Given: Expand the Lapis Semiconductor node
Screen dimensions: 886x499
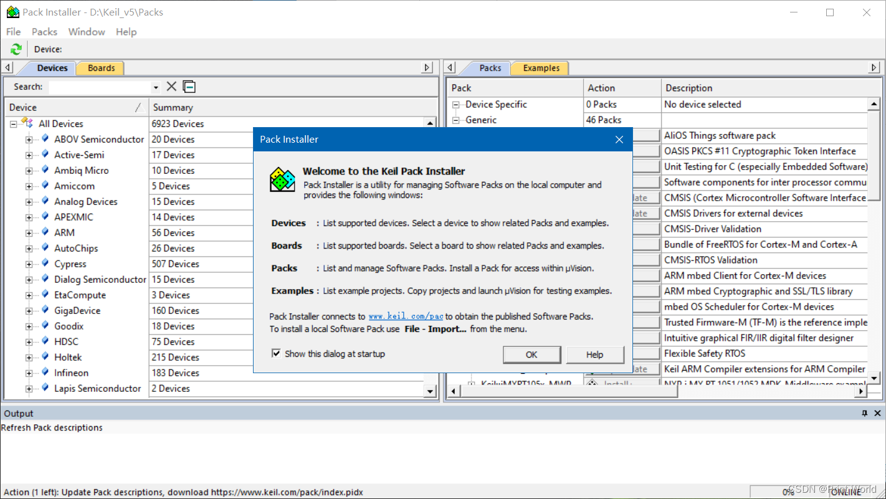Looking at the screenshot, I should tap(29, 389).
